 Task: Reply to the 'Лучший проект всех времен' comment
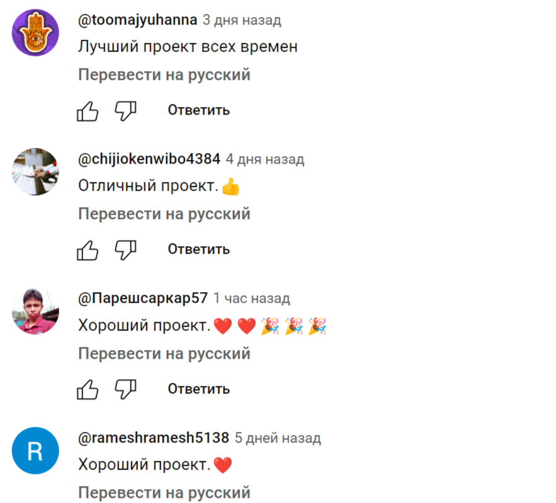click(199, 110)
